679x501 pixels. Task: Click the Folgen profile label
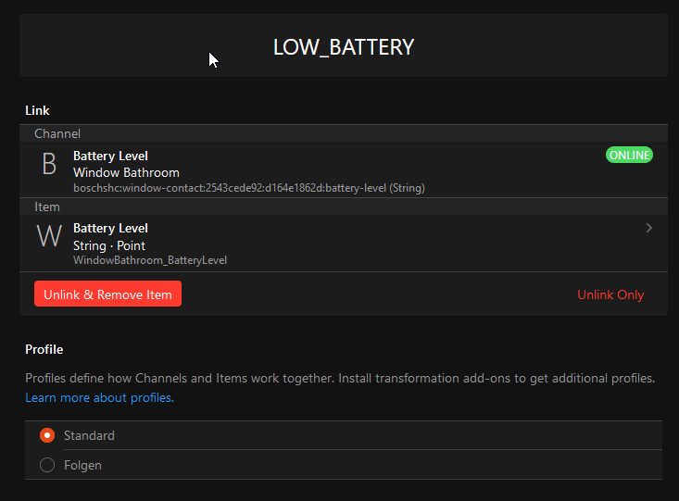pos(82,466)
